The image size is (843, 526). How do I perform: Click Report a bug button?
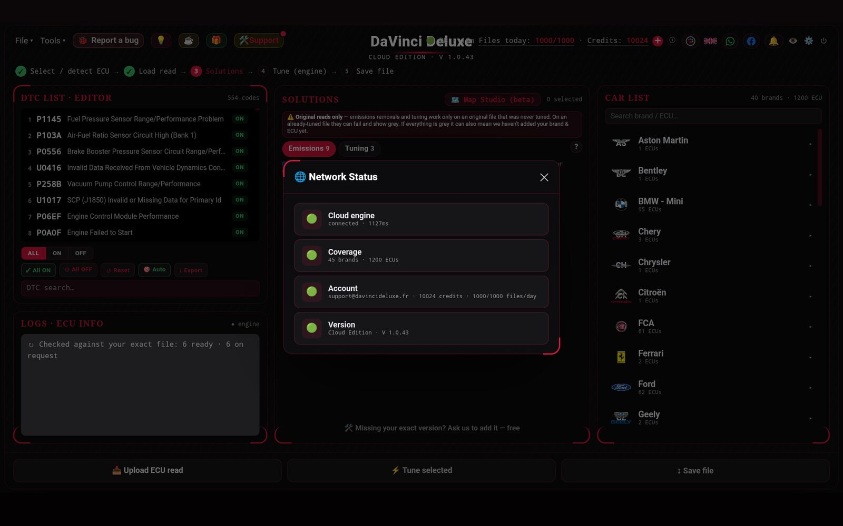[108, 41]
